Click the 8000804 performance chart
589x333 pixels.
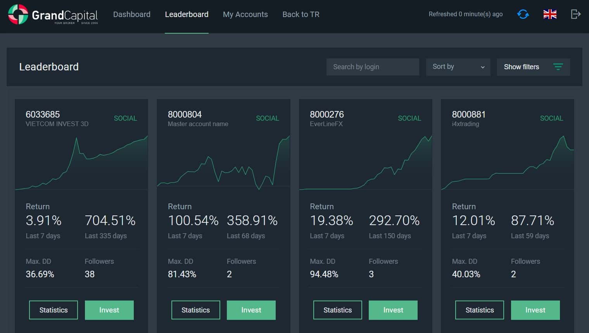click(x=223, y=162)
